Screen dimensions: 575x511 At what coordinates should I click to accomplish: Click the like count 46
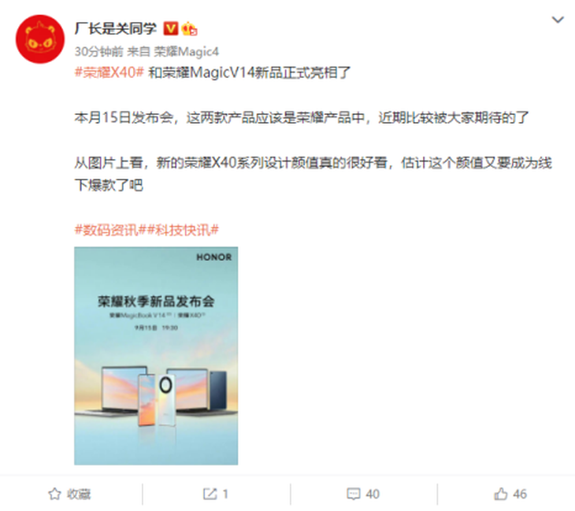(520, 494)
